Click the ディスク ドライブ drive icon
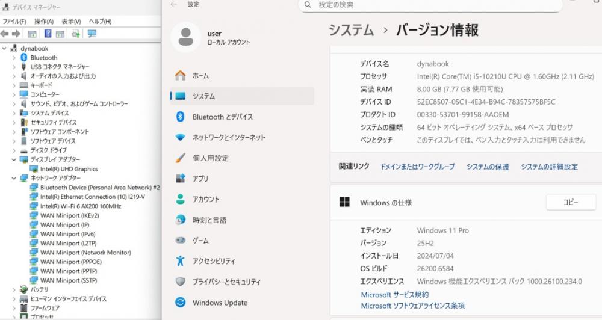 point(24,150)
